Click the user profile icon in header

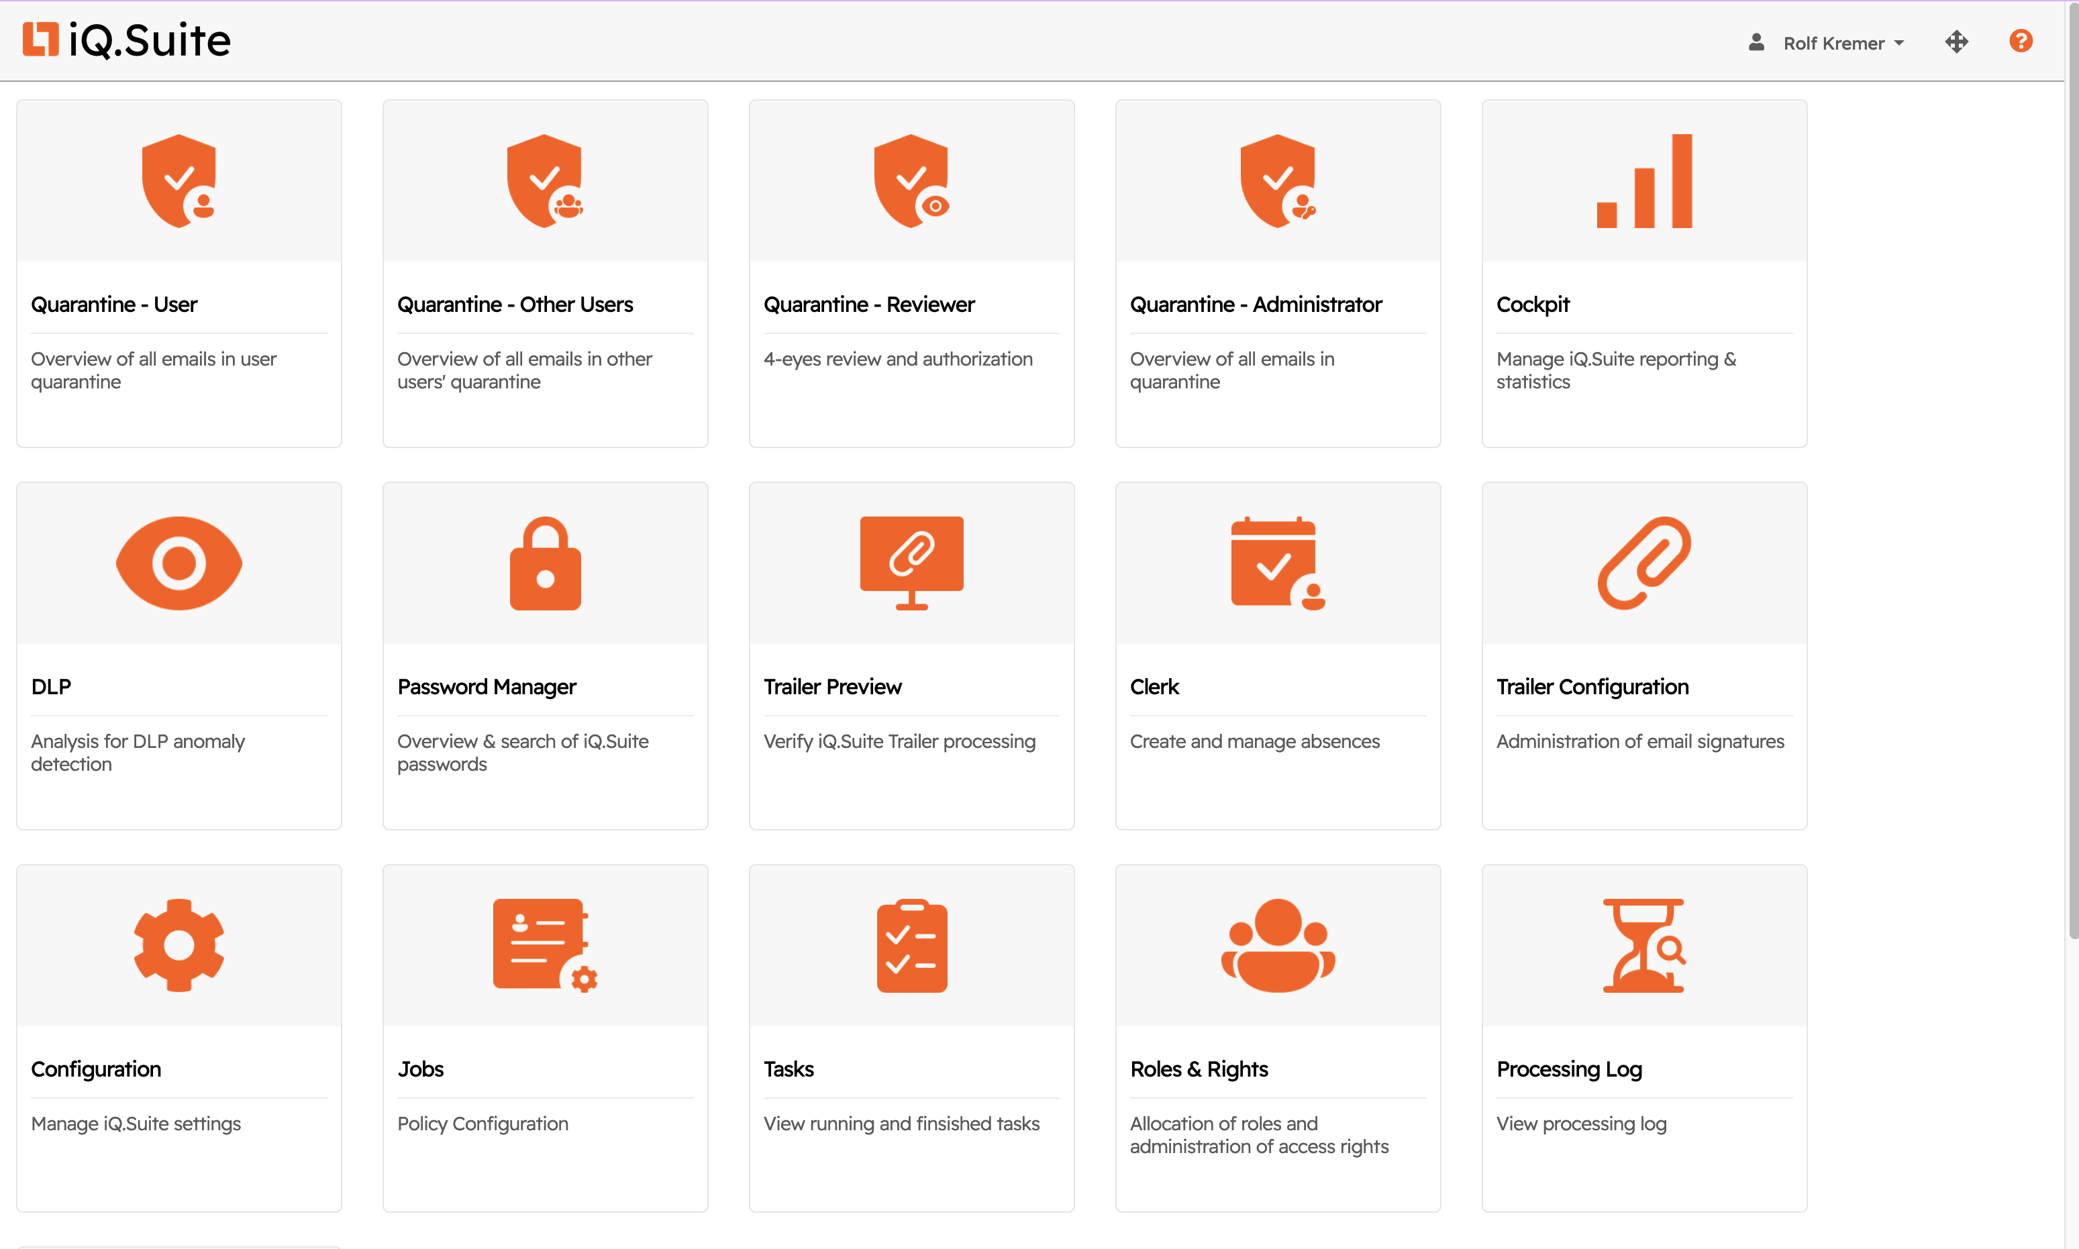tap(1756, 42)
